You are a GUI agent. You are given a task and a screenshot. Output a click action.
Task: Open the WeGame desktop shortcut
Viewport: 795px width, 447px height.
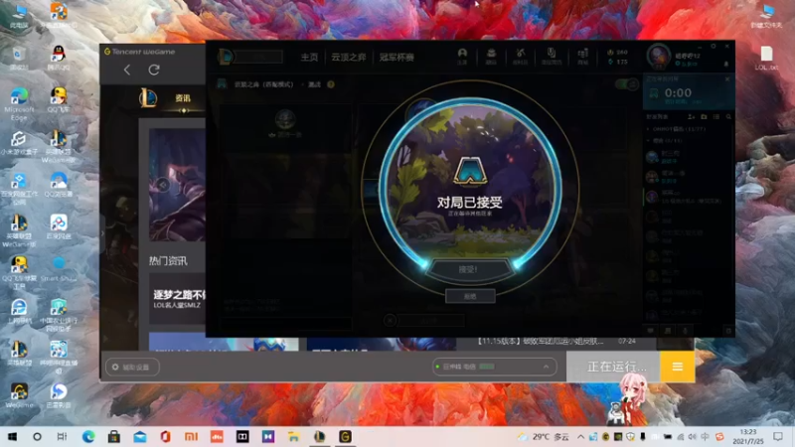point(19,395)
